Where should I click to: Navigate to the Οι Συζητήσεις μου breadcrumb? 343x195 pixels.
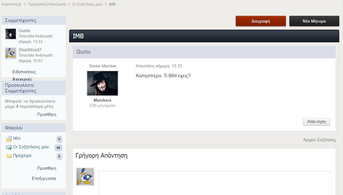point(87,4)
